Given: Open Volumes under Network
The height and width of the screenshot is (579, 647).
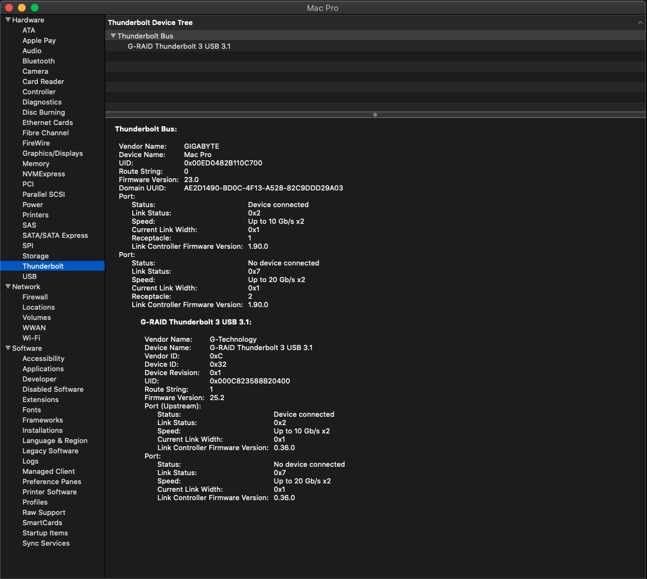Looking at the screenshot, I should 37,317.
